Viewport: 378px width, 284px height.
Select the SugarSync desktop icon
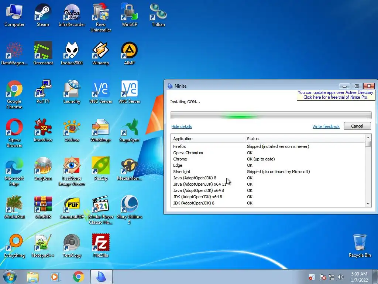pyautogui.click(x=129, y=130)
